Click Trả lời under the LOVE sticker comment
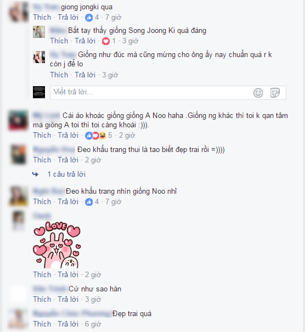Viewport: 305px width, 332px height. [x=68, y=274]
